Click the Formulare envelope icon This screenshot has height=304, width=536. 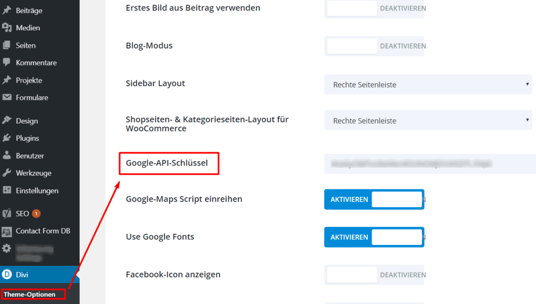click(6, 97)
